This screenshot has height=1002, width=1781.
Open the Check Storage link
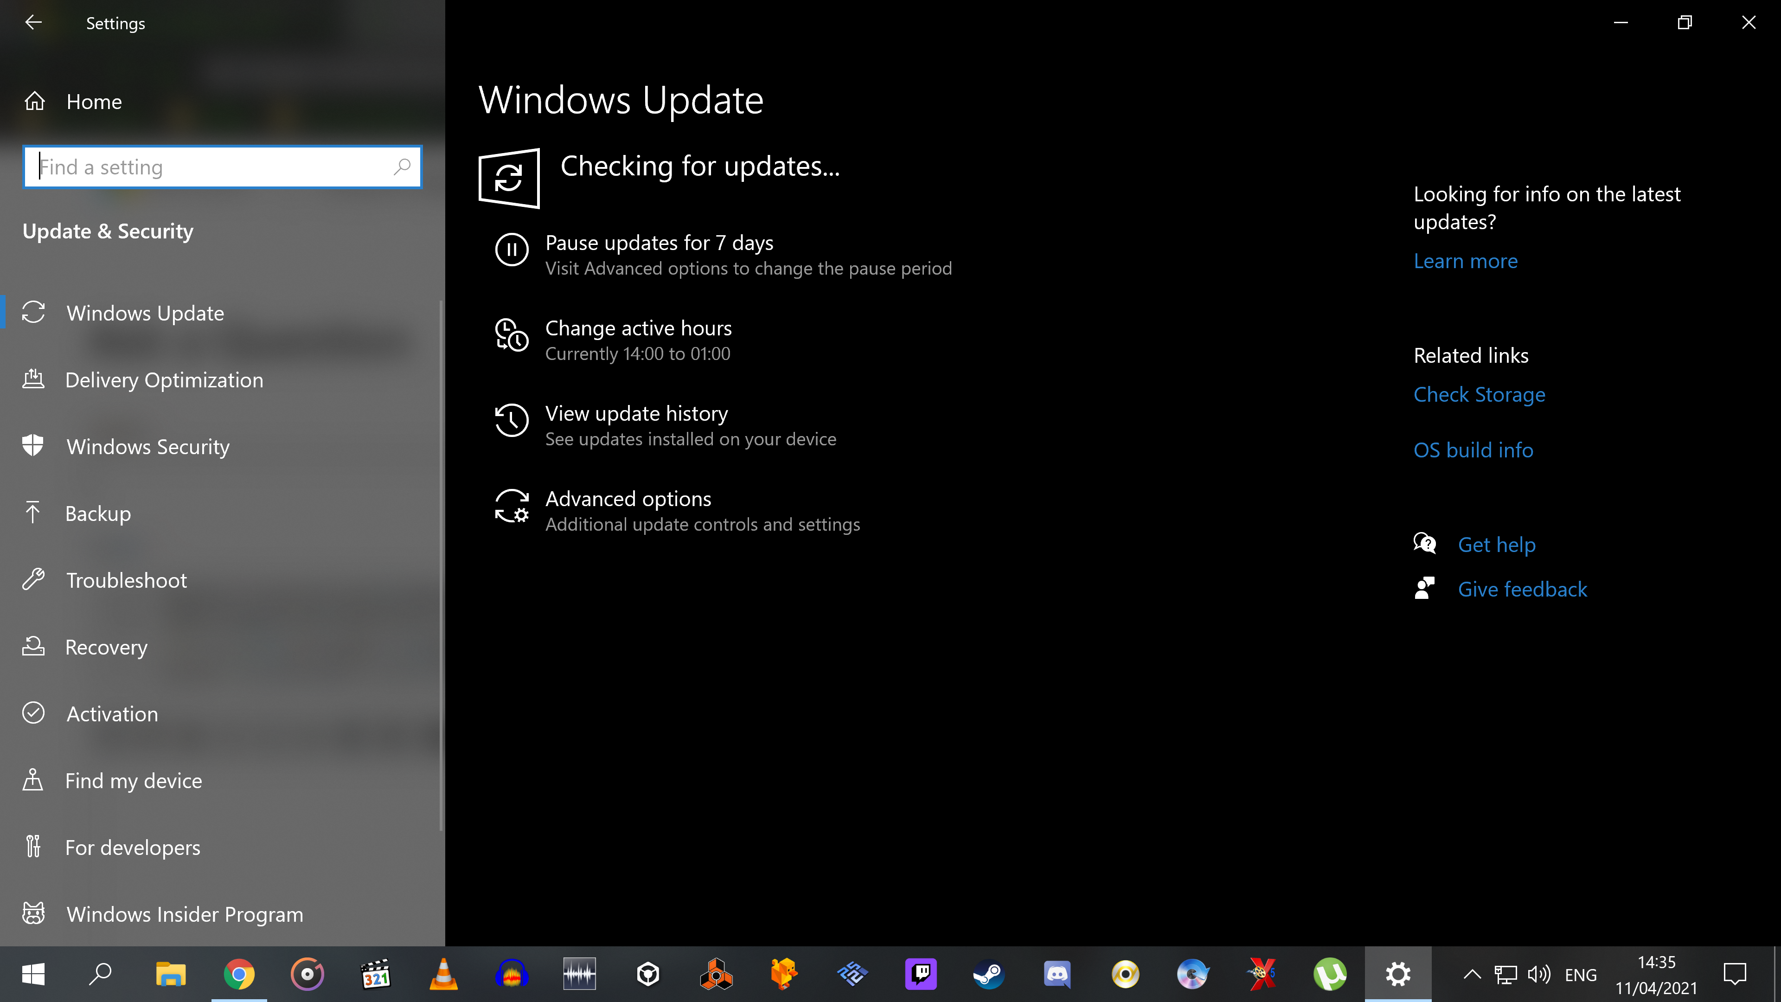(1479, 394)
